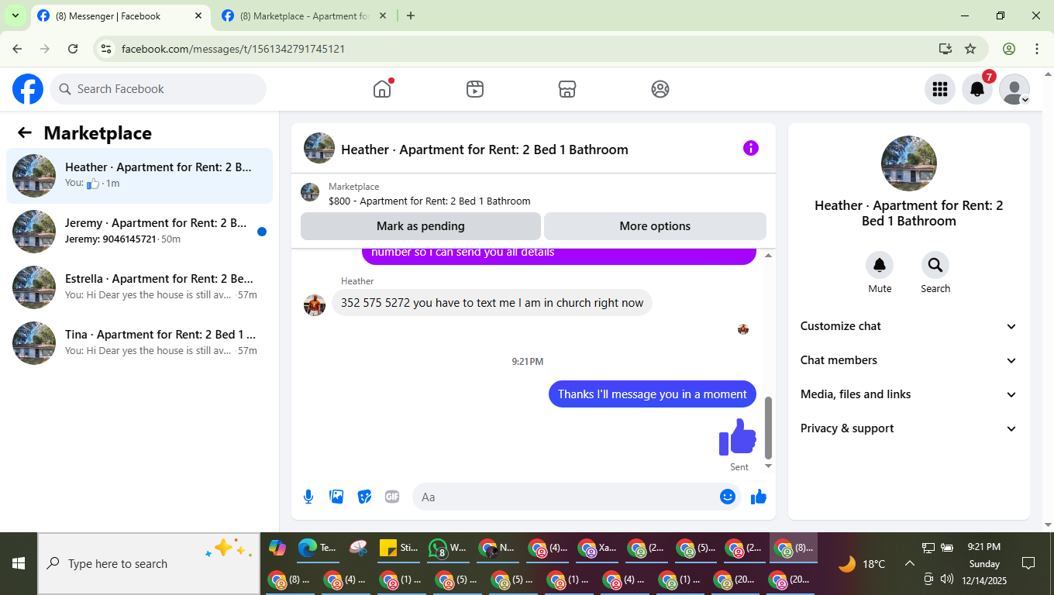Go back with the browser back arrow

[18, 49]
